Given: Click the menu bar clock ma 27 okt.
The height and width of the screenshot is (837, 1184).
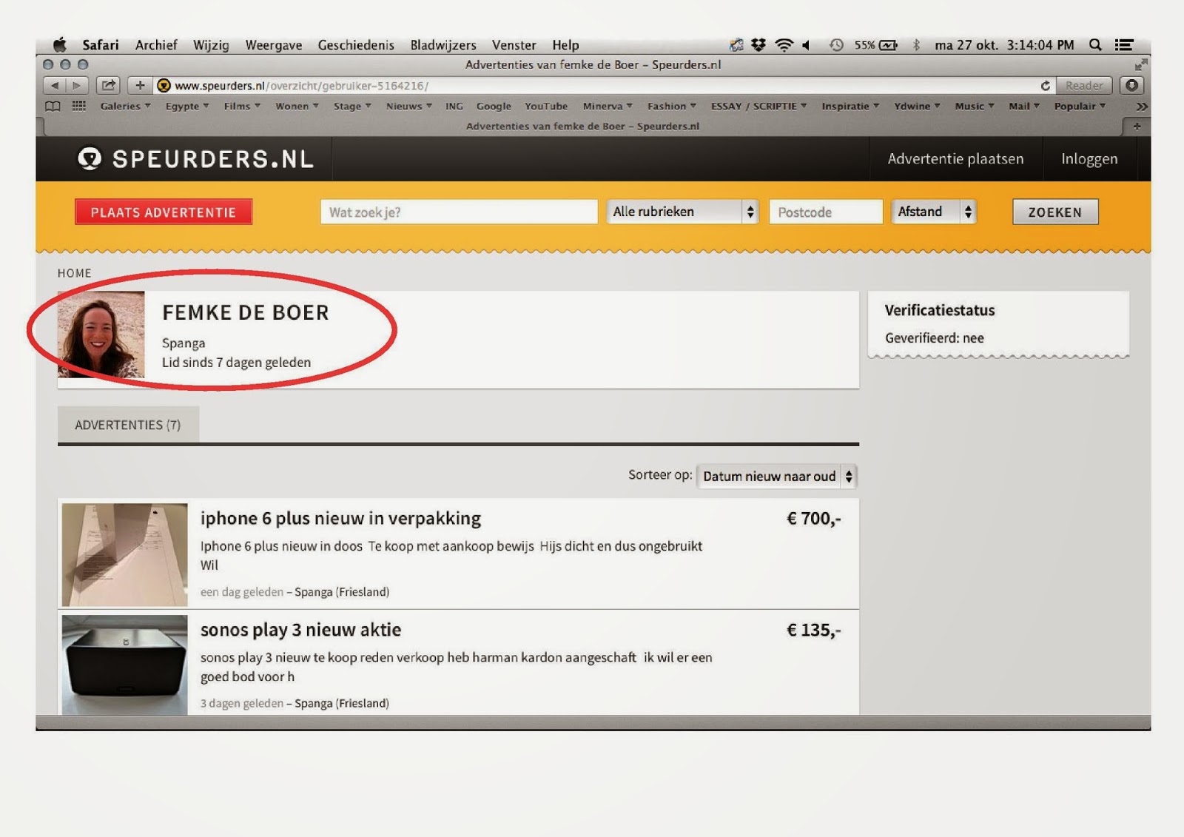Looking at the screenshot, I should (x=1004, y=45).
